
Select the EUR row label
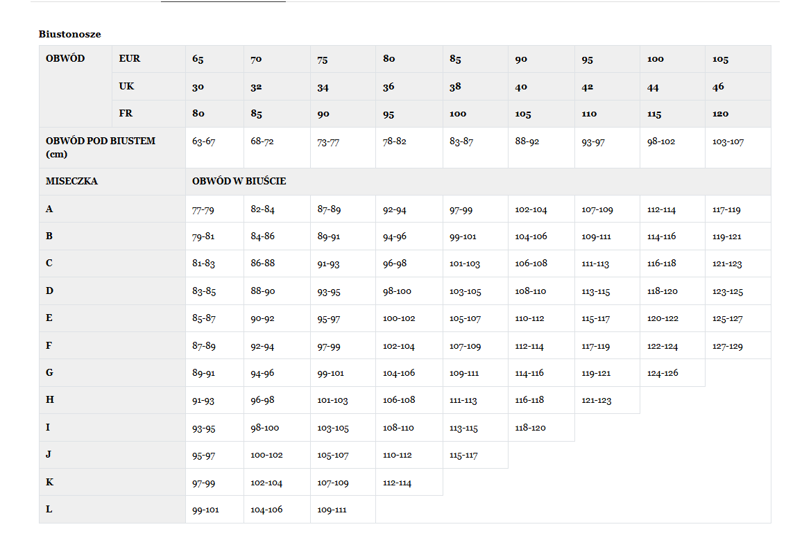tap(130, 59)
